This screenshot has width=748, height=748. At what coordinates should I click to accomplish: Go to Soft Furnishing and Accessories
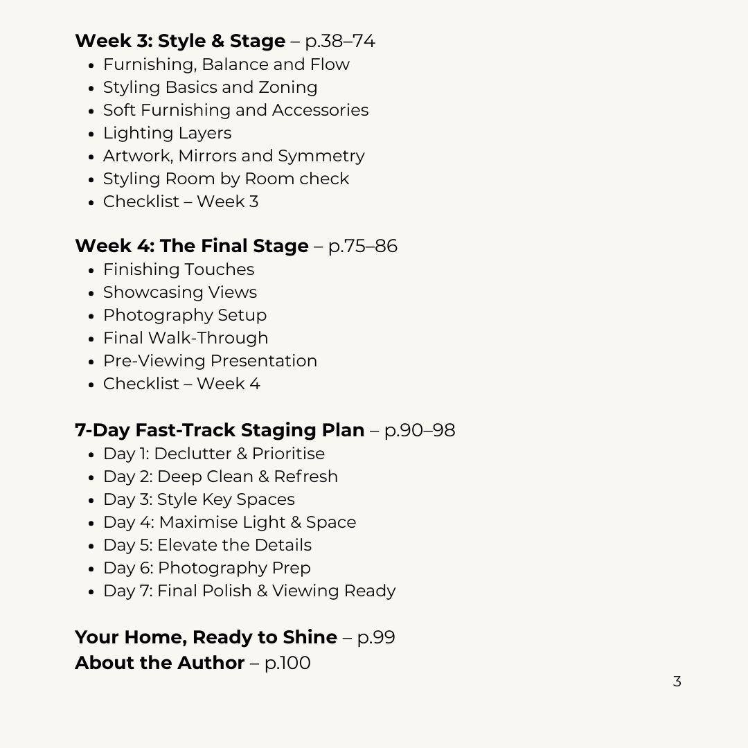(x=235, y=110)
